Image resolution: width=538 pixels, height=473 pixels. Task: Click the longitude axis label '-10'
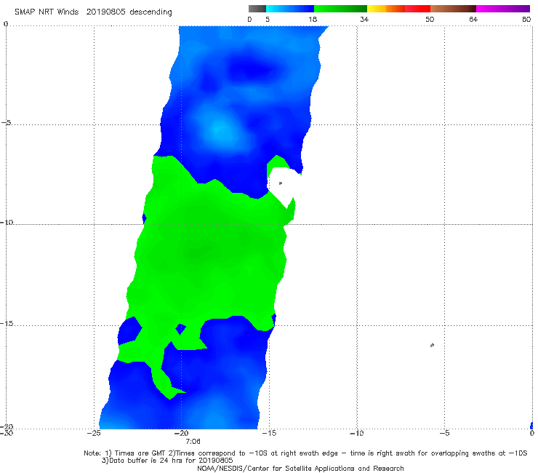(x=356, y=433)
